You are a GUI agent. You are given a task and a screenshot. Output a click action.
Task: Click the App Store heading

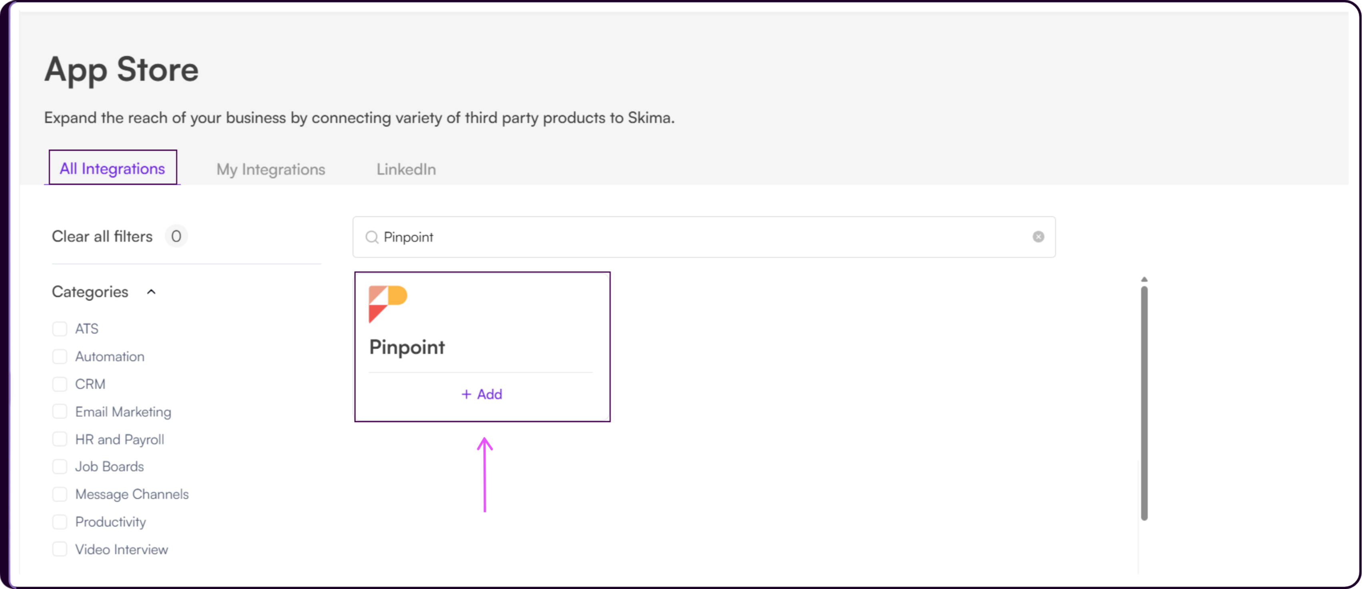tap(122, 70)
